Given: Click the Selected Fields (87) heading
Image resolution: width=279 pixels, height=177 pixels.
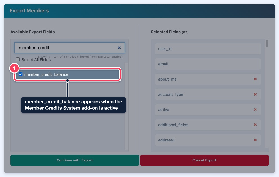Looking at the screenshot, I should click(x=169, y=32).
